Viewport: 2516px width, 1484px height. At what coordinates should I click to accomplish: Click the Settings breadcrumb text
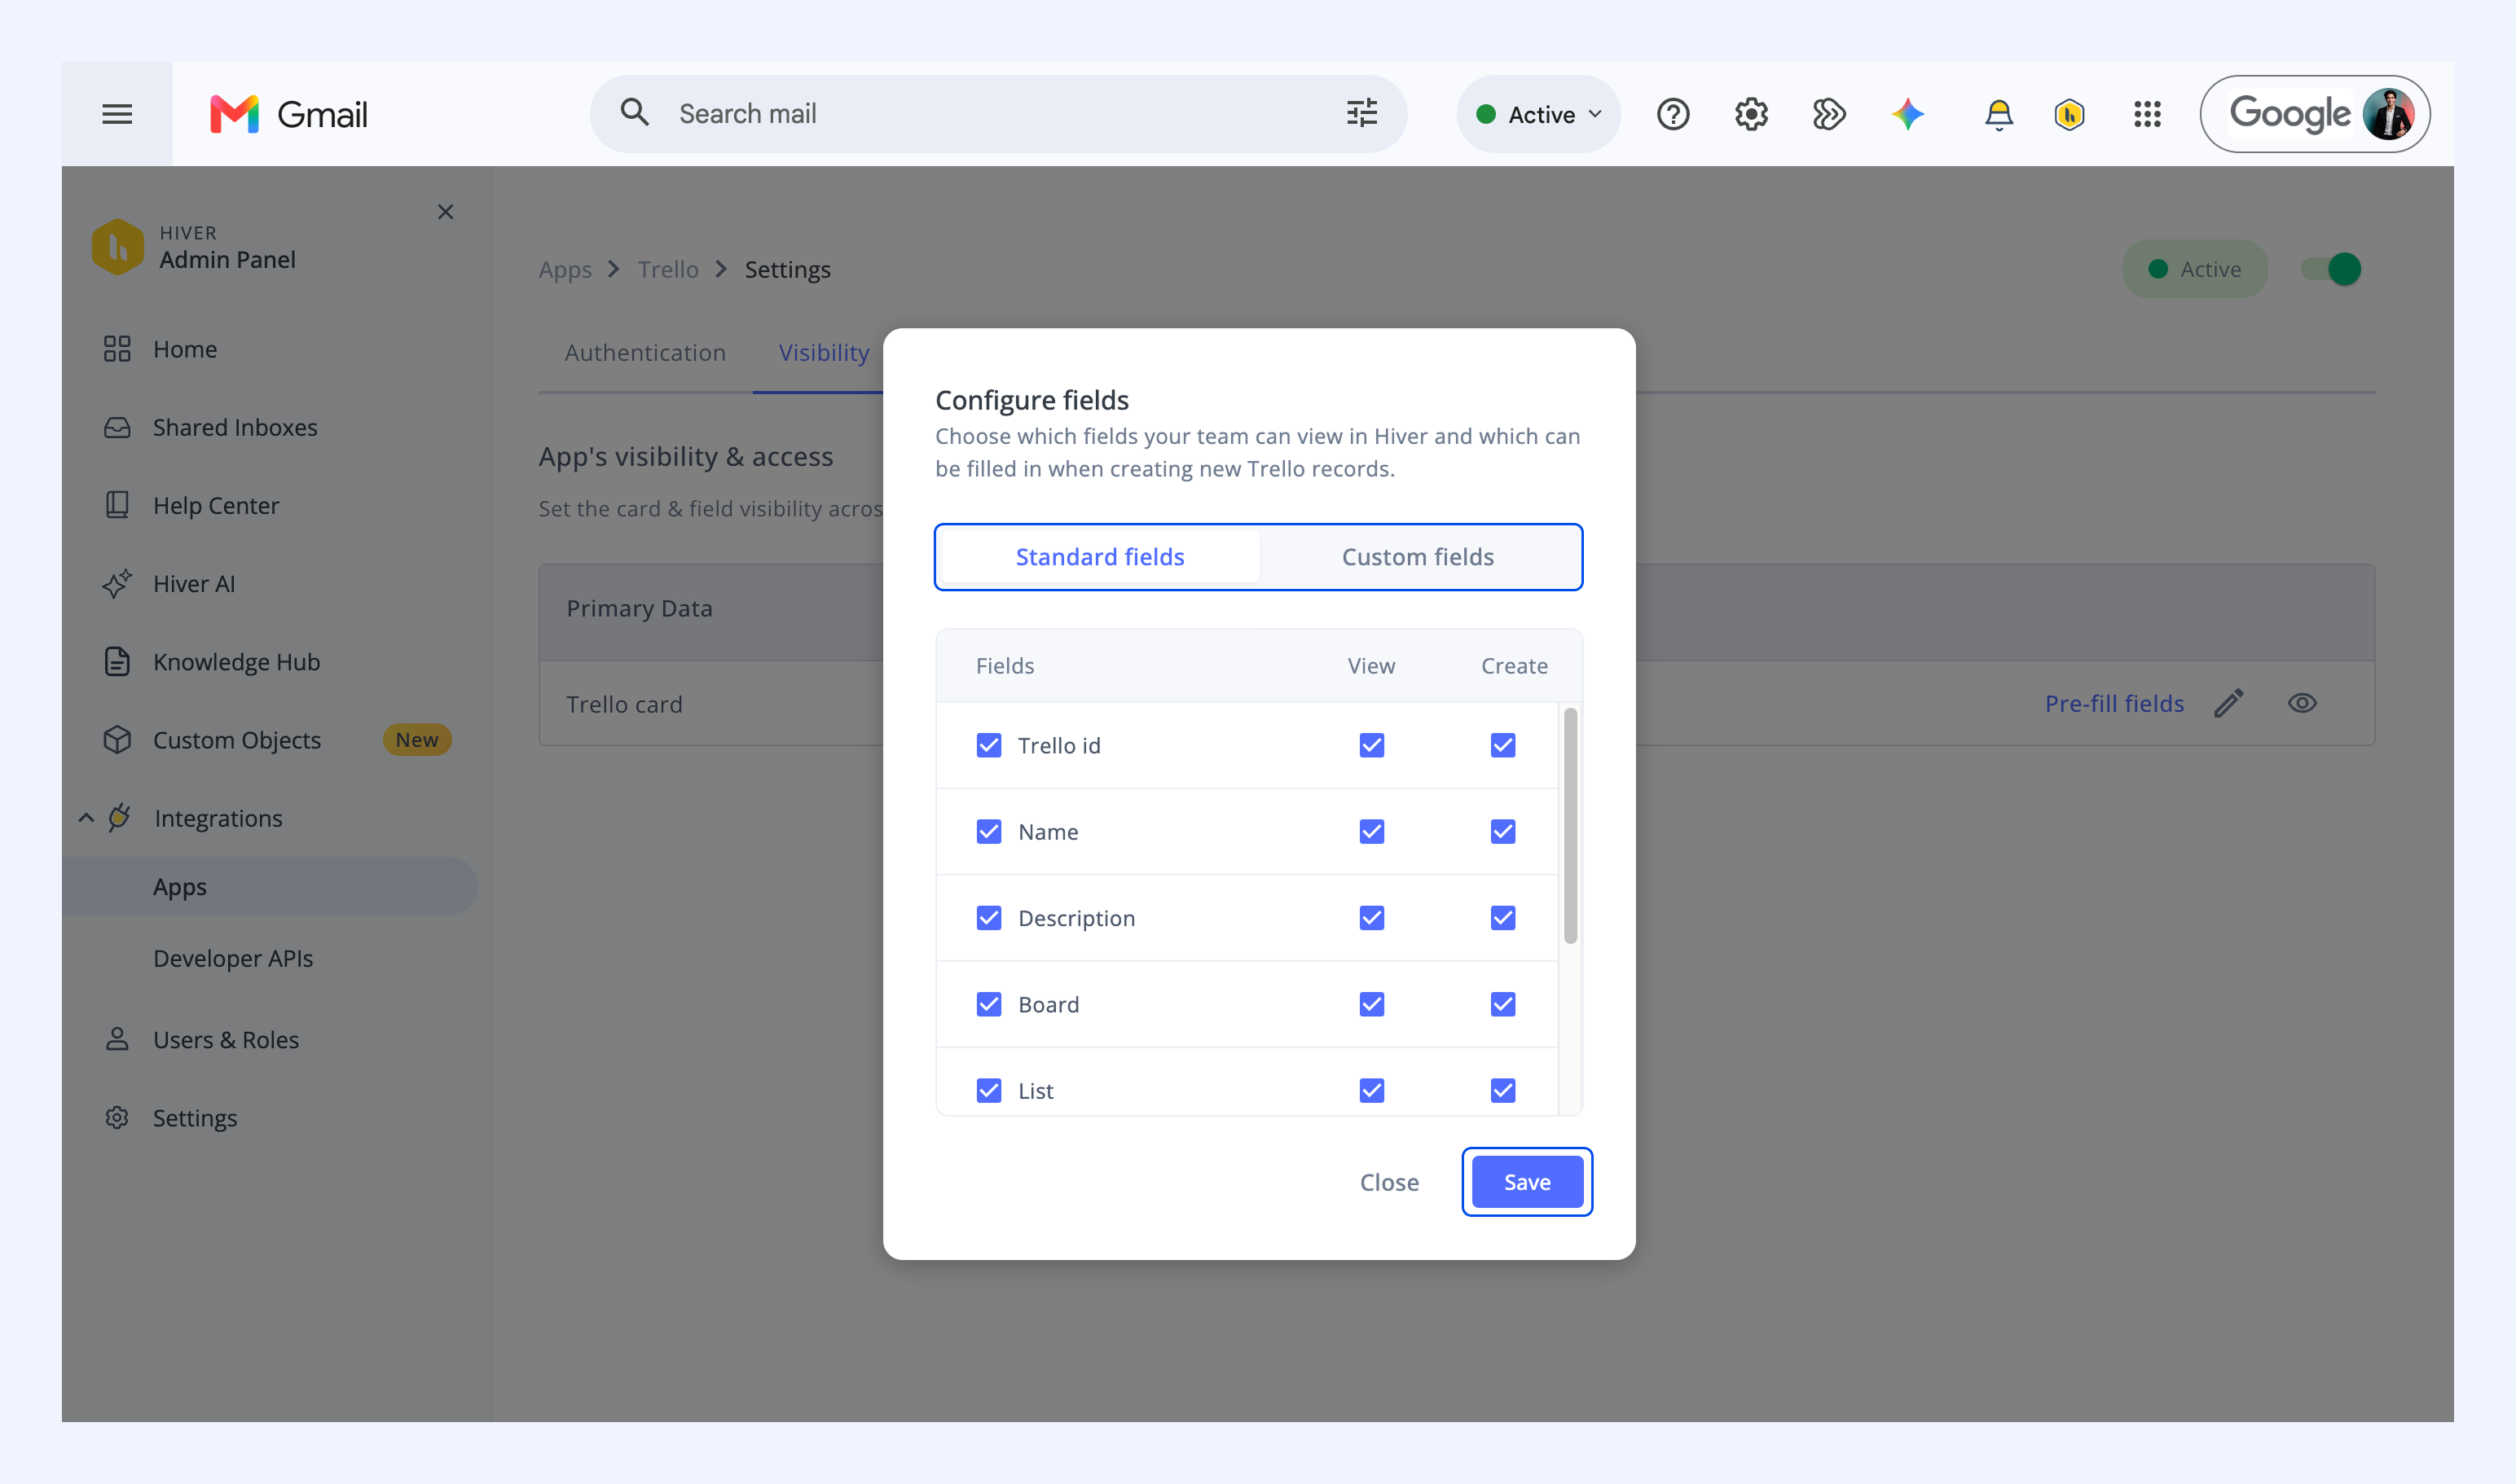[787, 269]
